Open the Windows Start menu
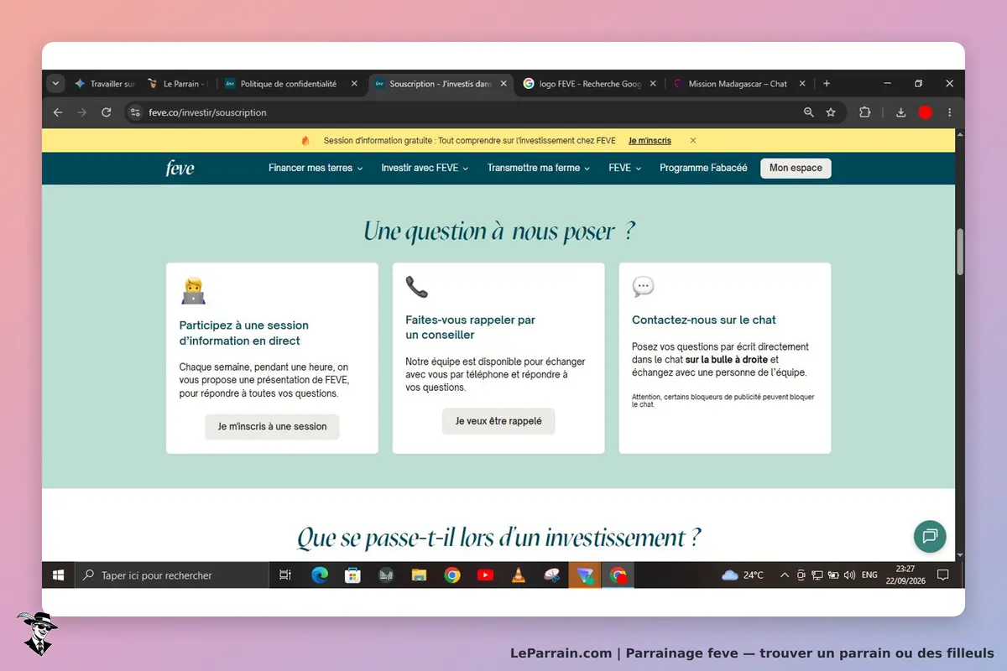This screenshot has width=1007, height=671. (x=59, y=575)
